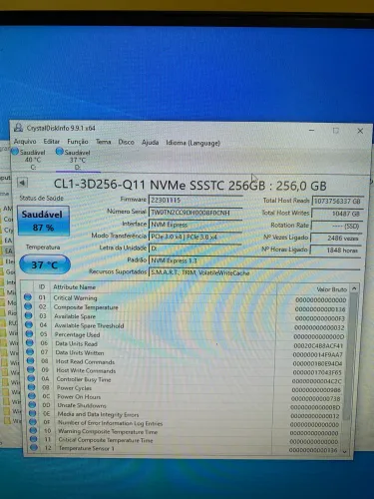Screen dimensions: 374x499
Task: Click status icon for Number of Error Information Log Entries
Action: pyautogui.click(x=33, y=422)
